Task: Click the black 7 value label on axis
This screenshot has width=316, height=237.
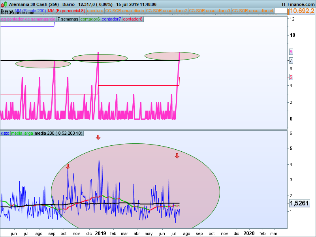Action: point(291,60)
